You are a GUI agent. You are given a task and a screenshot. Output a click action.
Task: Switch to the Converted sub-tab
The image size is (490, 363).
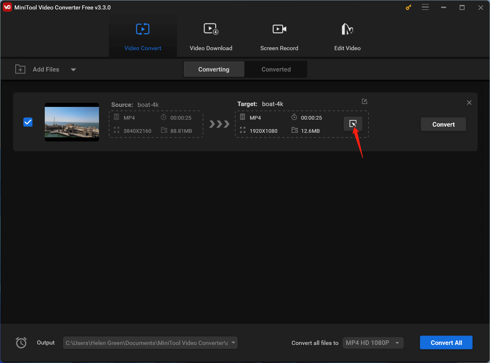[276, 69]
